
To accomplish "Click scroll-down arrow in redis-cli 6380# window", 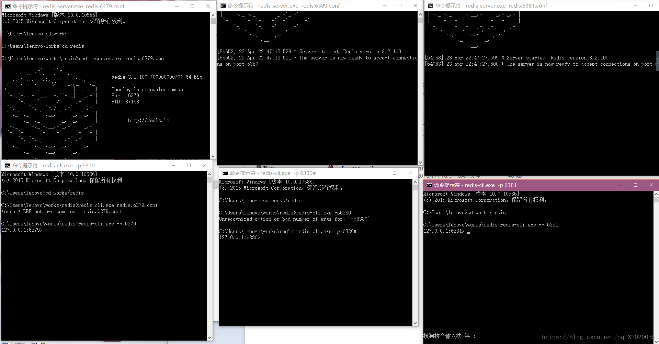I will click(415, 323).
